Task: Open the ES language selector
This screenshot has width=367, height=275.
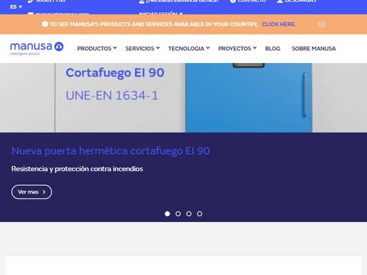Action: tap(16, 7)
